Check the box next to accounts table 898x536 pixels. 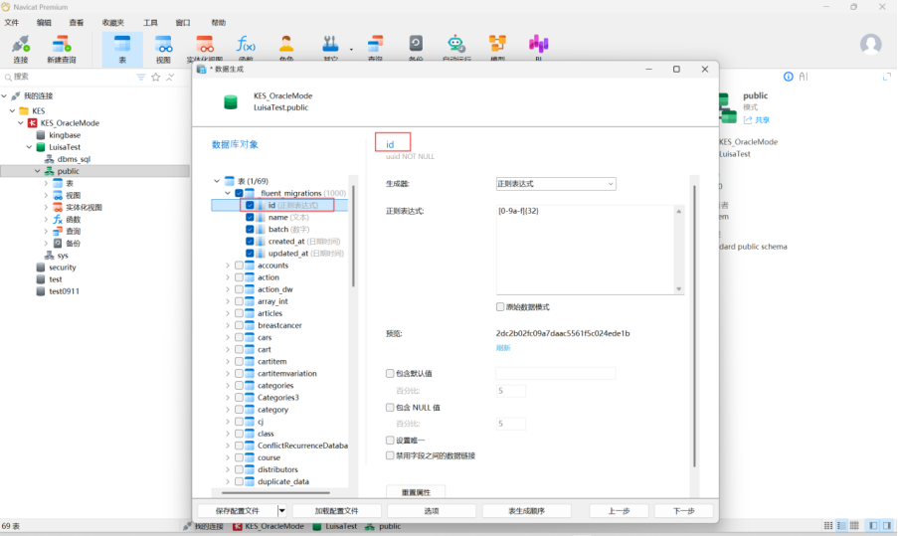[x=239, y=266]
